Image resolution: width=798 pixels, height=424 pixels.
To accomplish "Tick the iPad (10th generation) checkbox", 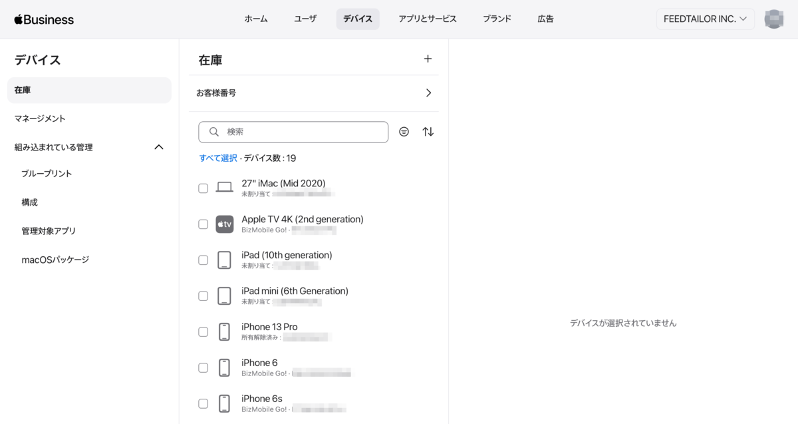I will (203, 260).
